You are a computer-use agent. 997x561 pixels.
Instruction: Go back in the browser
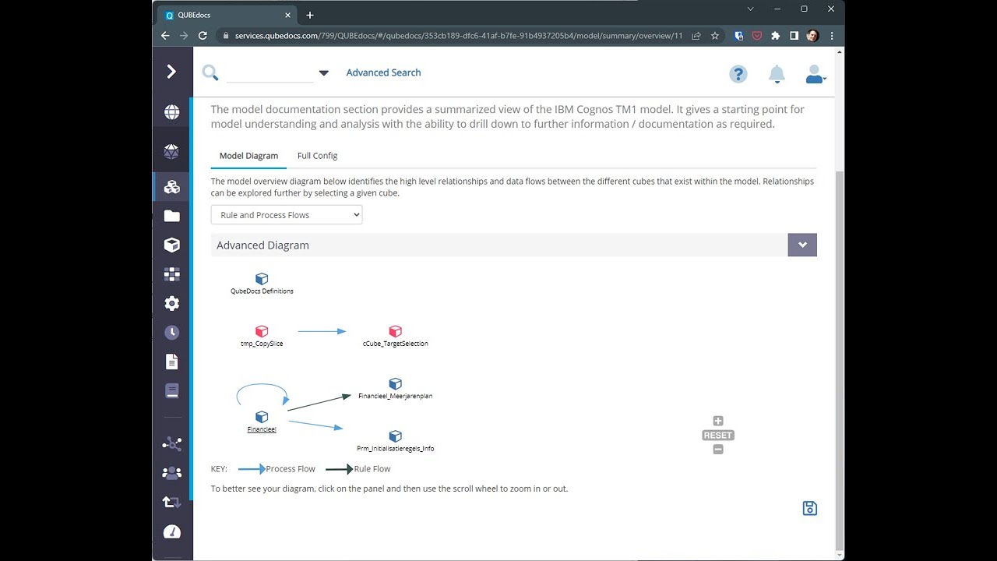pos(165,36)
